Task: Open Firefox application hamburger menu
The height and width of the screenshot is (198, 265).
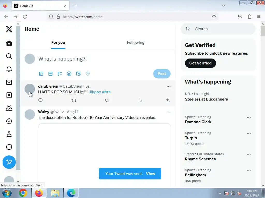Action: 259,16
